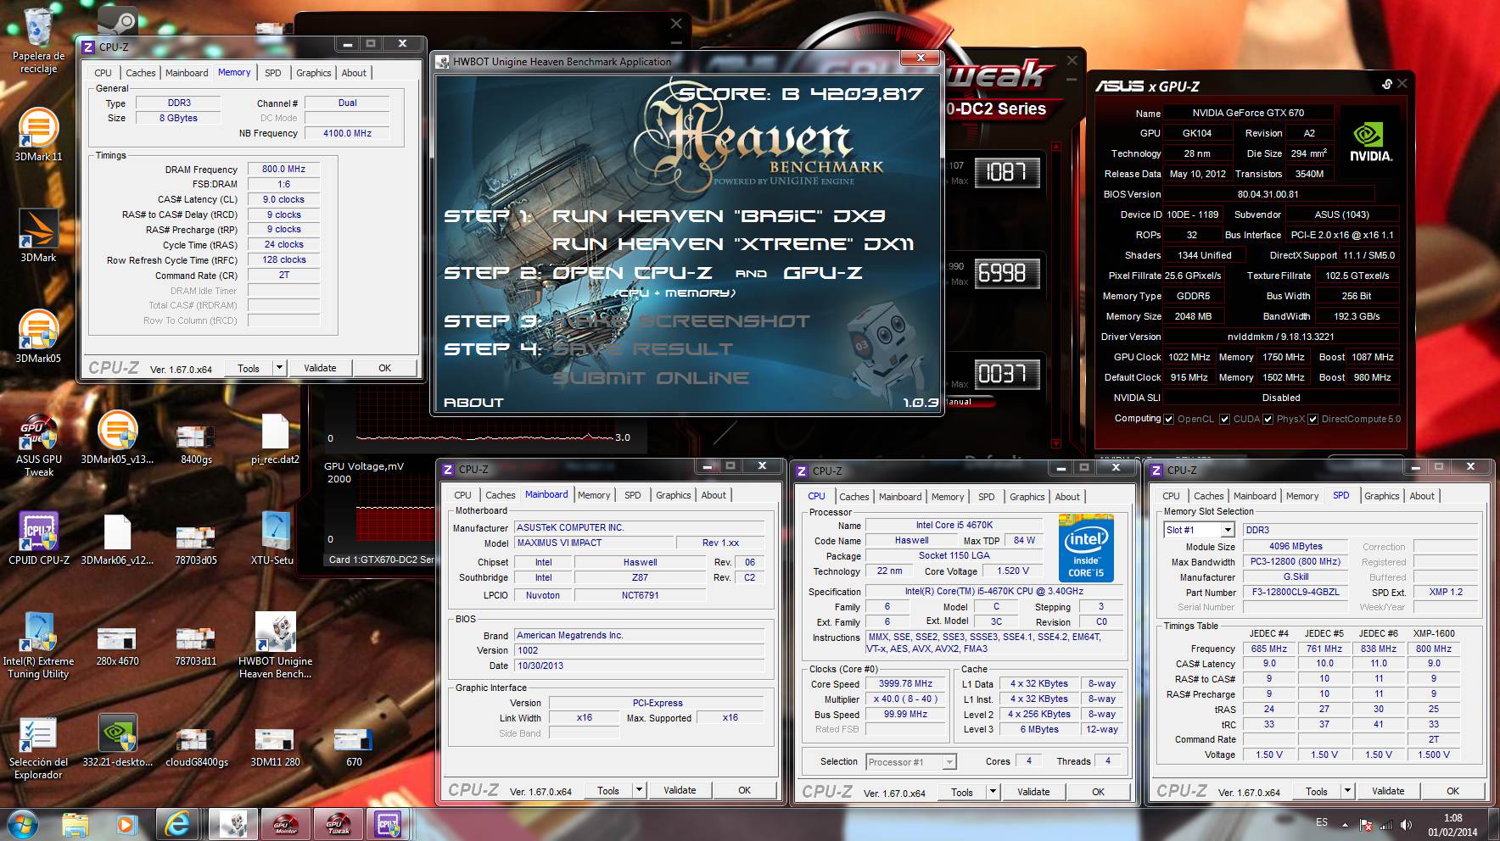Screen dimensions: 1500x841
Task: Open Graphics tab in Mainboard CPU-Z window
Action: [x=674, y=495]
